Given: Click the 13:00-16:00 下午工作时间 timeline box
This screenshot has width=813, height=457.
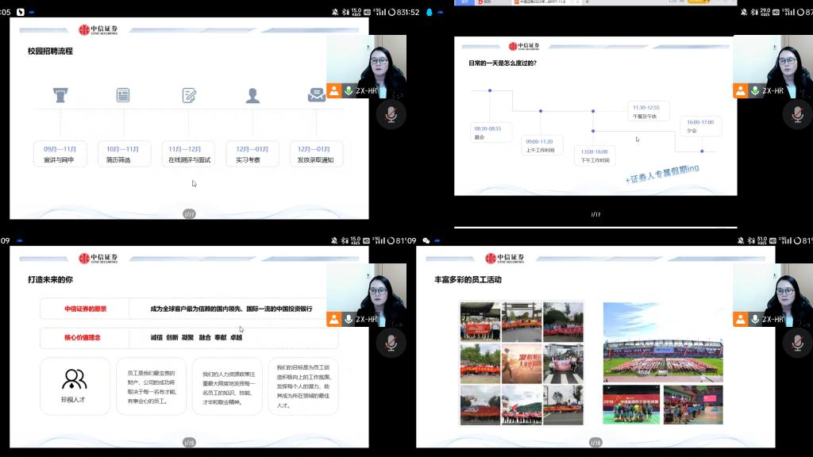Looking at the screenshot, I should [x=595, y=155].
